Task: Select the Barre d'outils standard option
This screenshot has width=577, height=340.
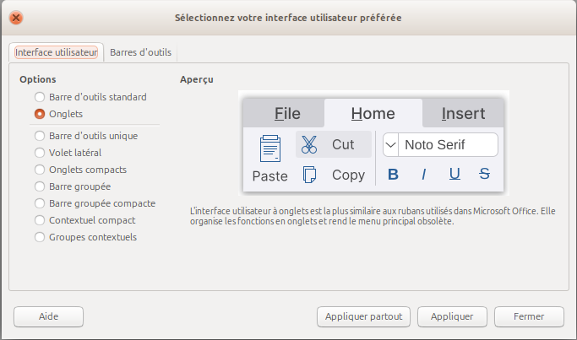Action: pyautogui.click(x=40, y=97)
